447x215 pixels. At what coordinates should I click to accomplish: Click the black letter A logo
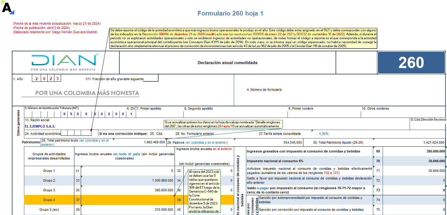pyautogui.click(x=7, y=8)
